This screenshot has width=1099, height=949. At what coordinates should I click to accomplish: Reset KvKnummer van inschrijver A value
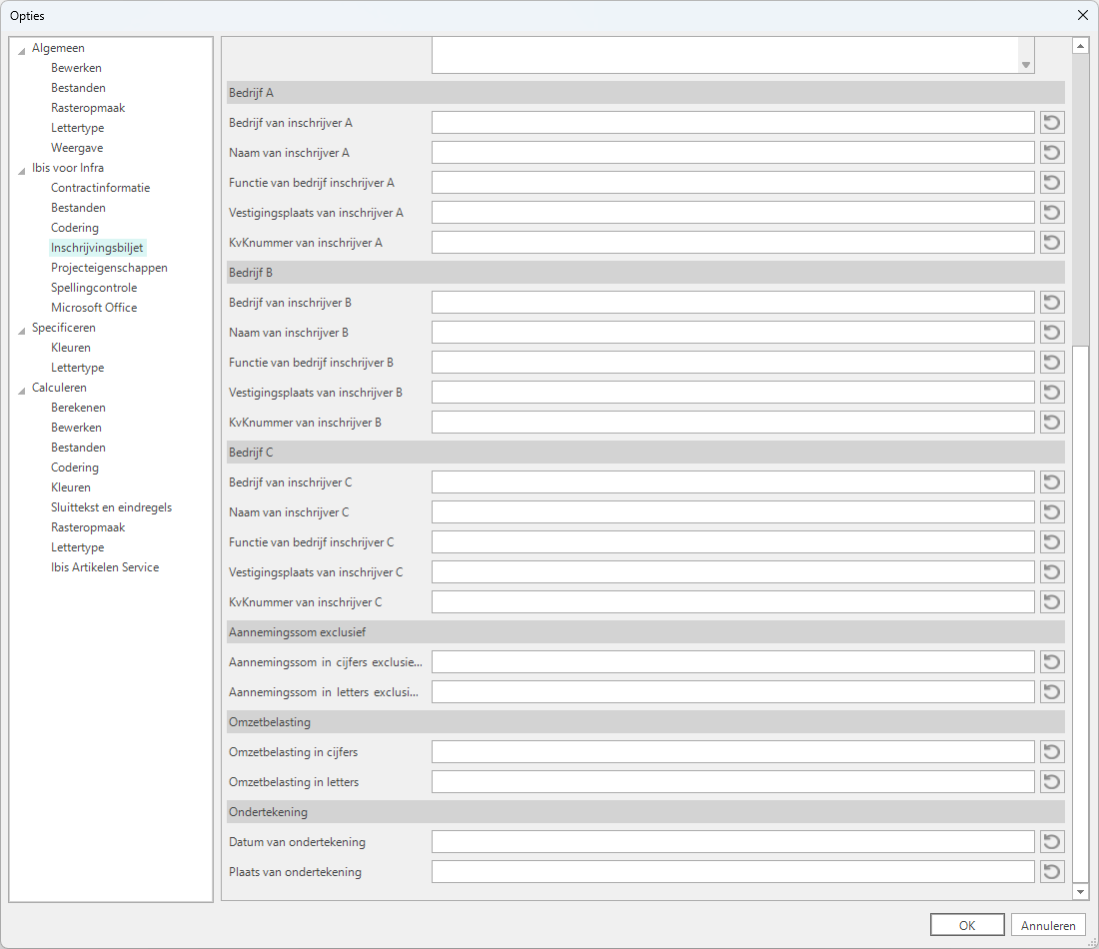tap(1052, 243)
